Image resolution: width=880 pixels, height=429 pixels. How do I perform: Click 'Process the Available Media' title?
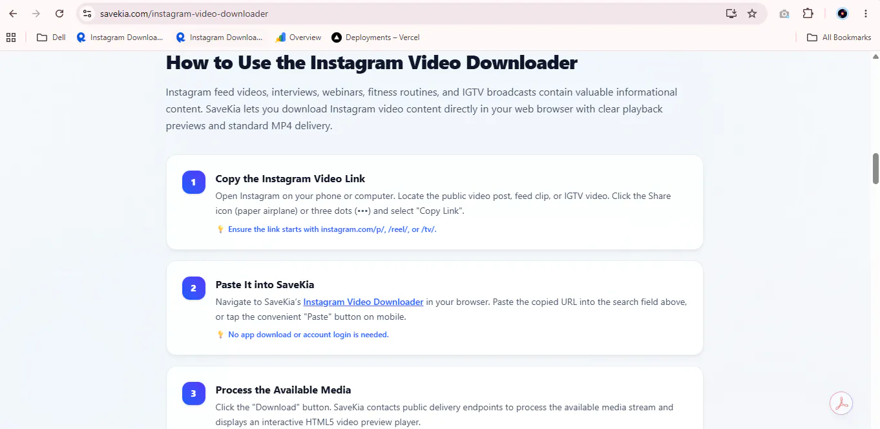283,390
